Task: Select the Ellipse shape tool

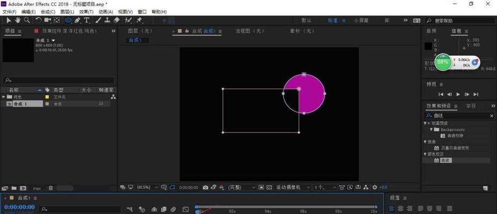Action: (68, 20)
